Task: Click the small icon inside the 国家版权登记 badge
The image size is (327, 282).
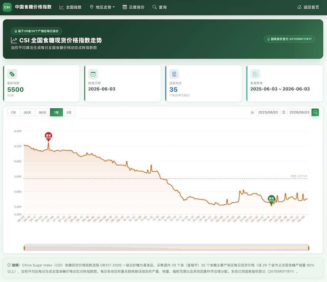Action: point(268,39)
